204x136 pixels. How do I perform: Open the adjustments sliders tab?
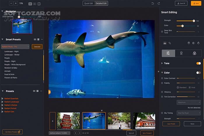pyautogui.click(x=168, y=53)
